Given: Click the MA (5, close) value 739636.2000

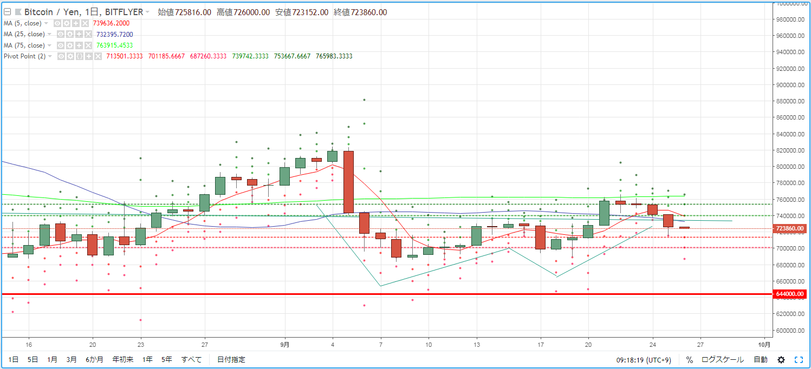Looking at the screenshot, I should [x=111, y=23].
